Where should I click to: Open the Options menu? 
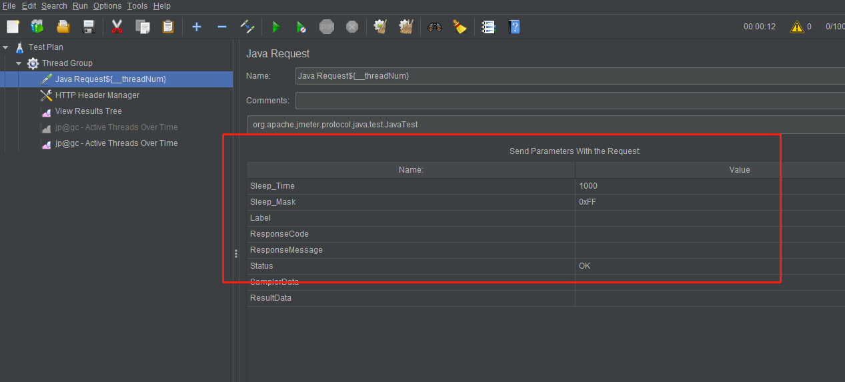coord(107,6)
